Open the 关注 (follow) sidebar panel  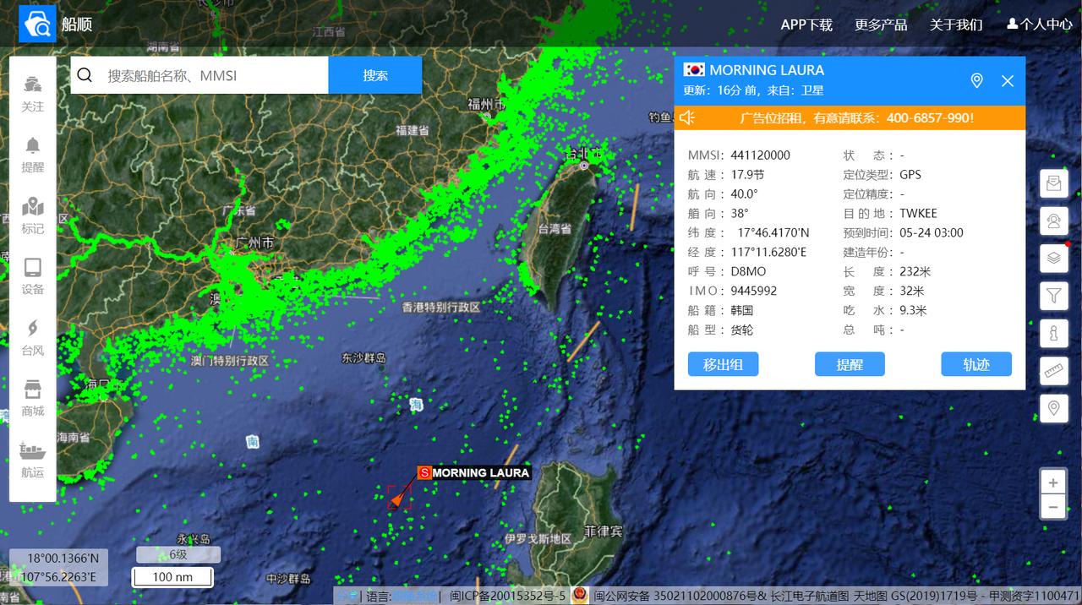click(x=33, y=94)
